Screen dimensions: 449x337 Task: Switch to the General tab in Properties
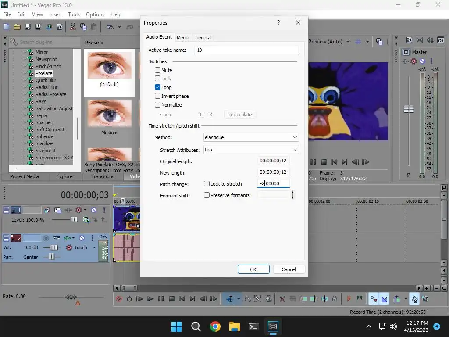(203, 38)
